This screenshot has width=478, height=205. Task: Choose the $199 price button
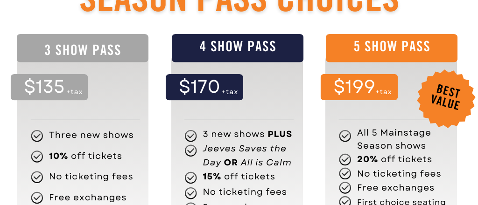coord(359,87)
